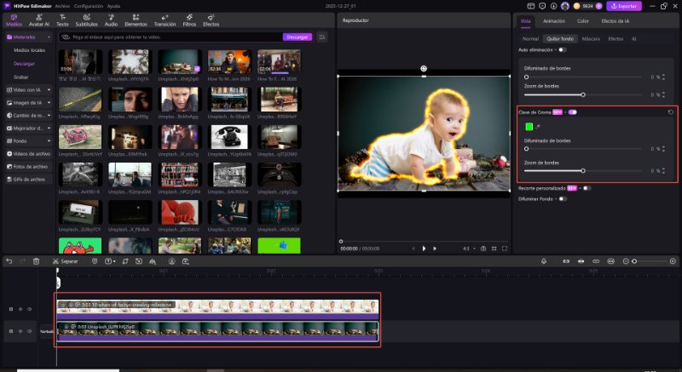Open the Transición panel
The height and width of the screenshot is (372, 682).
(165, 20)
